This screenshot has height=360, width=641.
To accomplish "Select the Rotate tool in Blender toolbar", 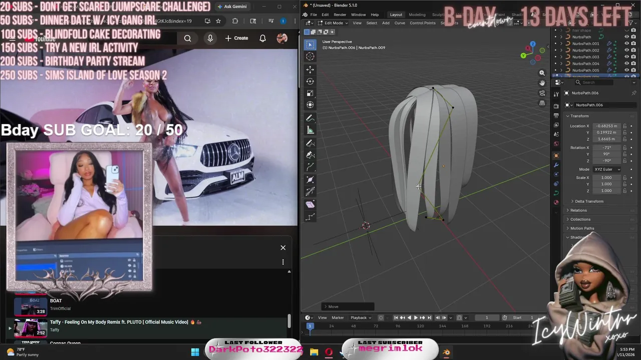I will coord(310,81).
